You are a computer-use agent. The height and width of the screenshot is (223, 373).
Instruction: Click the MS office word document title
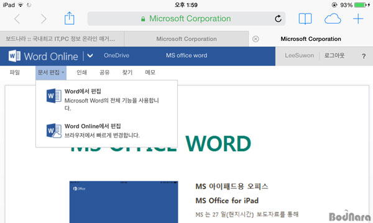click(186, 56)
